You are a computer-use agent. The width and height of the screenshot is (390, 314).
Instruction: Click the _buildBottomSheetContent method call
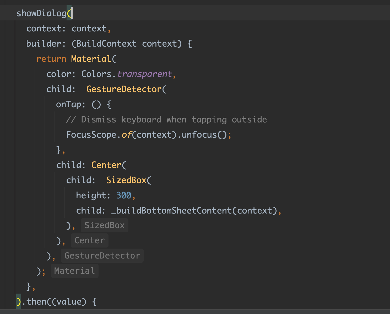[171, 211]
